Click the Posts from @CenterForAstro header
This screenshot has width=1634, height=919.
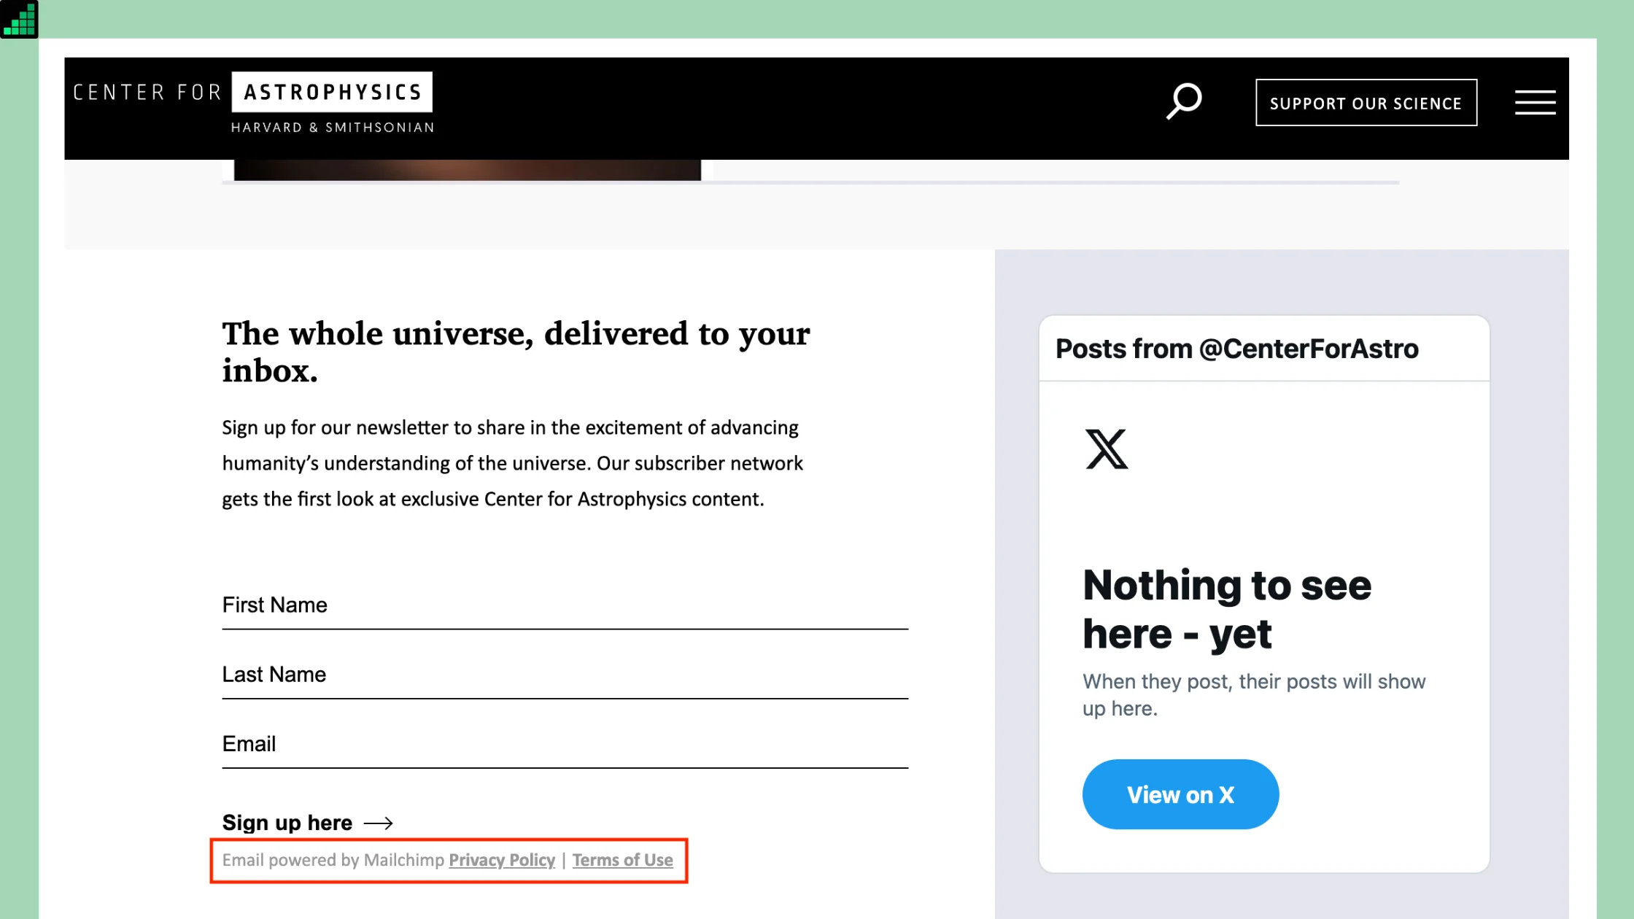tap(1236, 349)
